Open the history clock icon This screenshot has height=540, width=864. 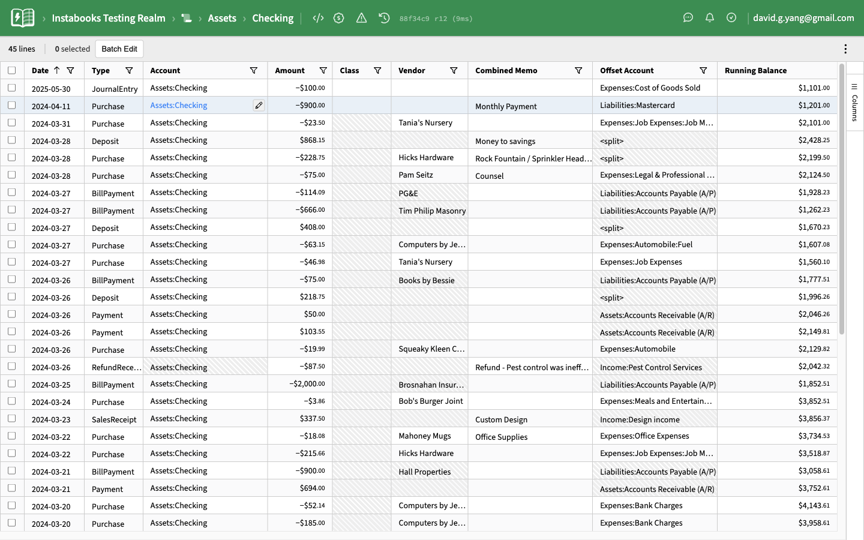click(x=384, y=18)
